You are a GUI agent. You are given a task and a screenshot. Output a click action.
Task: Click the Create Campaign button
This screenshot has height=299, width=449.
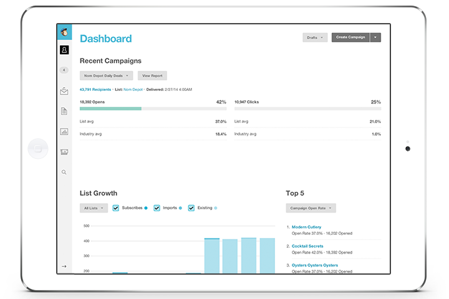pos(350,37)
